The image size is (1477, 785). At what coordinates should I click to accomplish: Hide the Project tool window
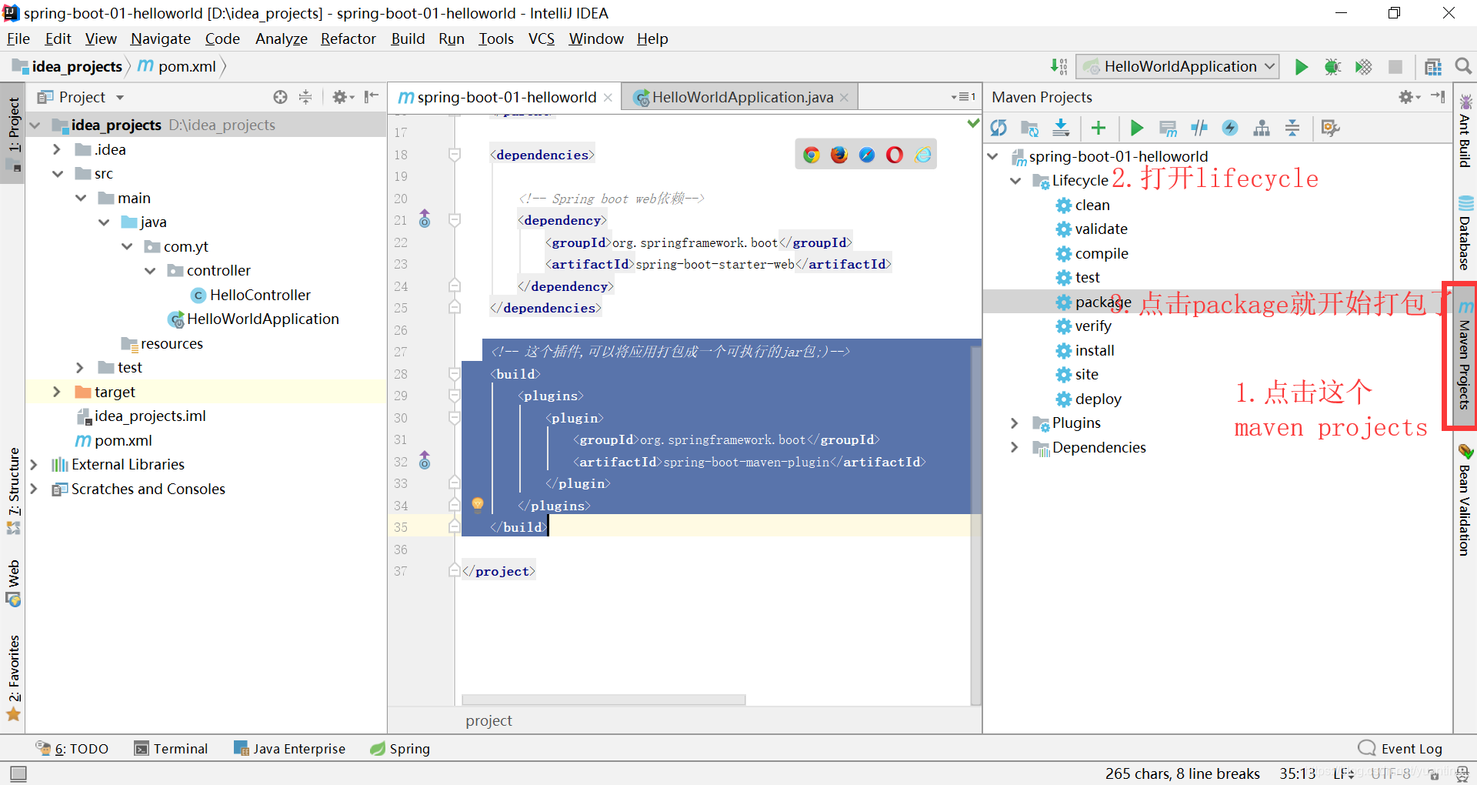tap(372, 97)
